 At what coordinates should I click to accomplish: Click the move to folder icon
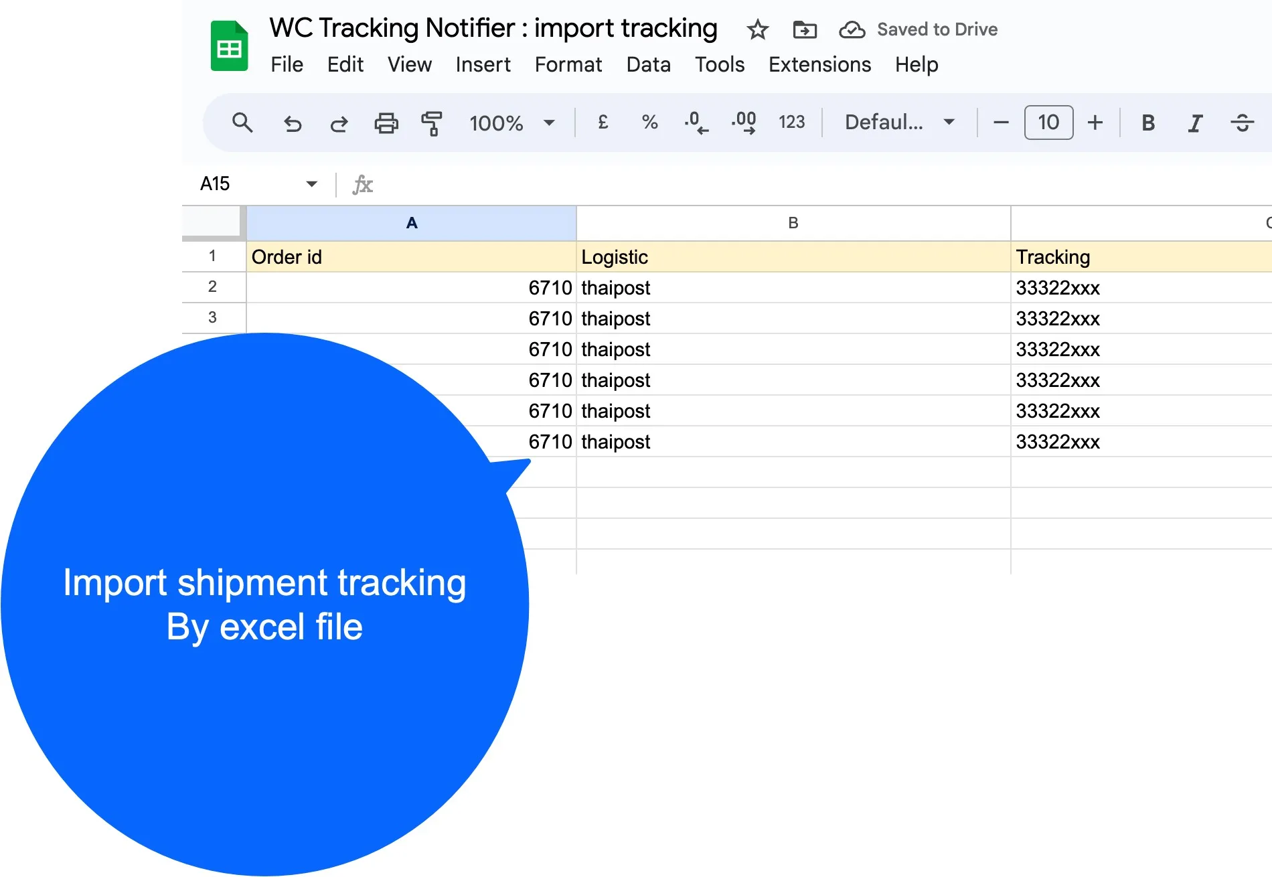coord(805,30)
